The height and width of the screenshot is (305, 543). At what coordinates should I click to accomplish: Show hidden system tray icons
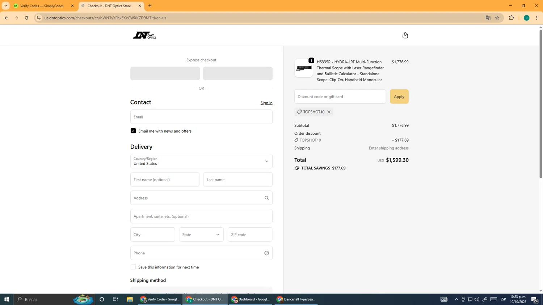(456, 299)
